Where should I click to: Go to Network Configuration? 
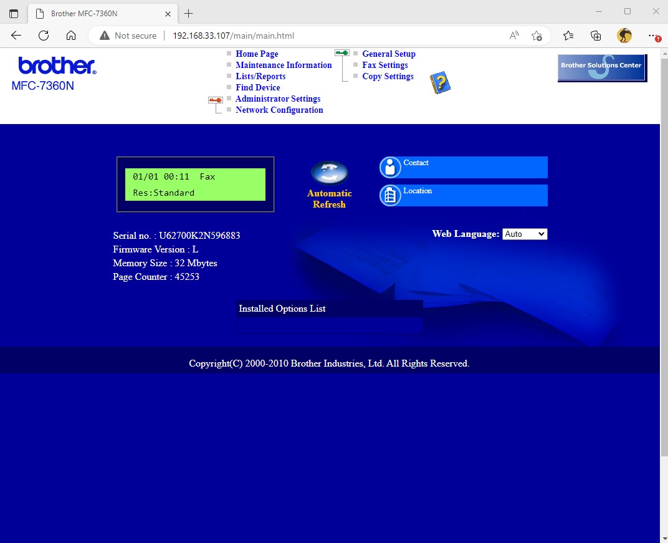click(x=279, y=110)
